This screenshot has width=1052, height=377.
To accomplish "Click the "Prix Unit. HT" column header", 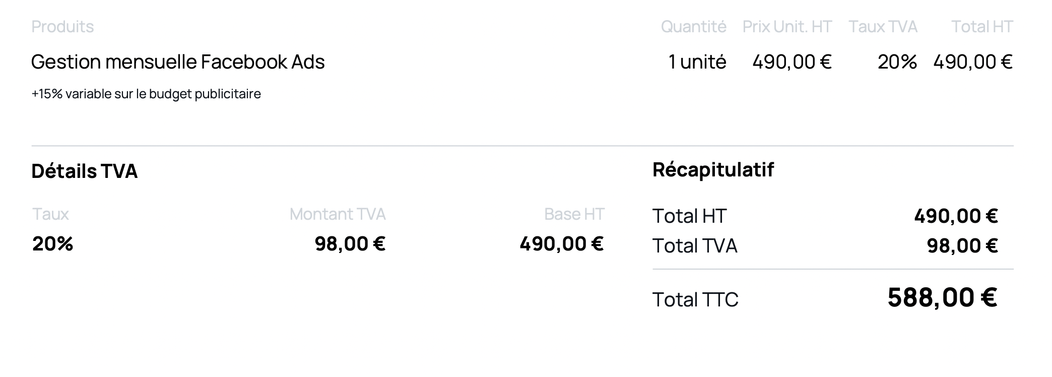I will (x=787, y=27).
